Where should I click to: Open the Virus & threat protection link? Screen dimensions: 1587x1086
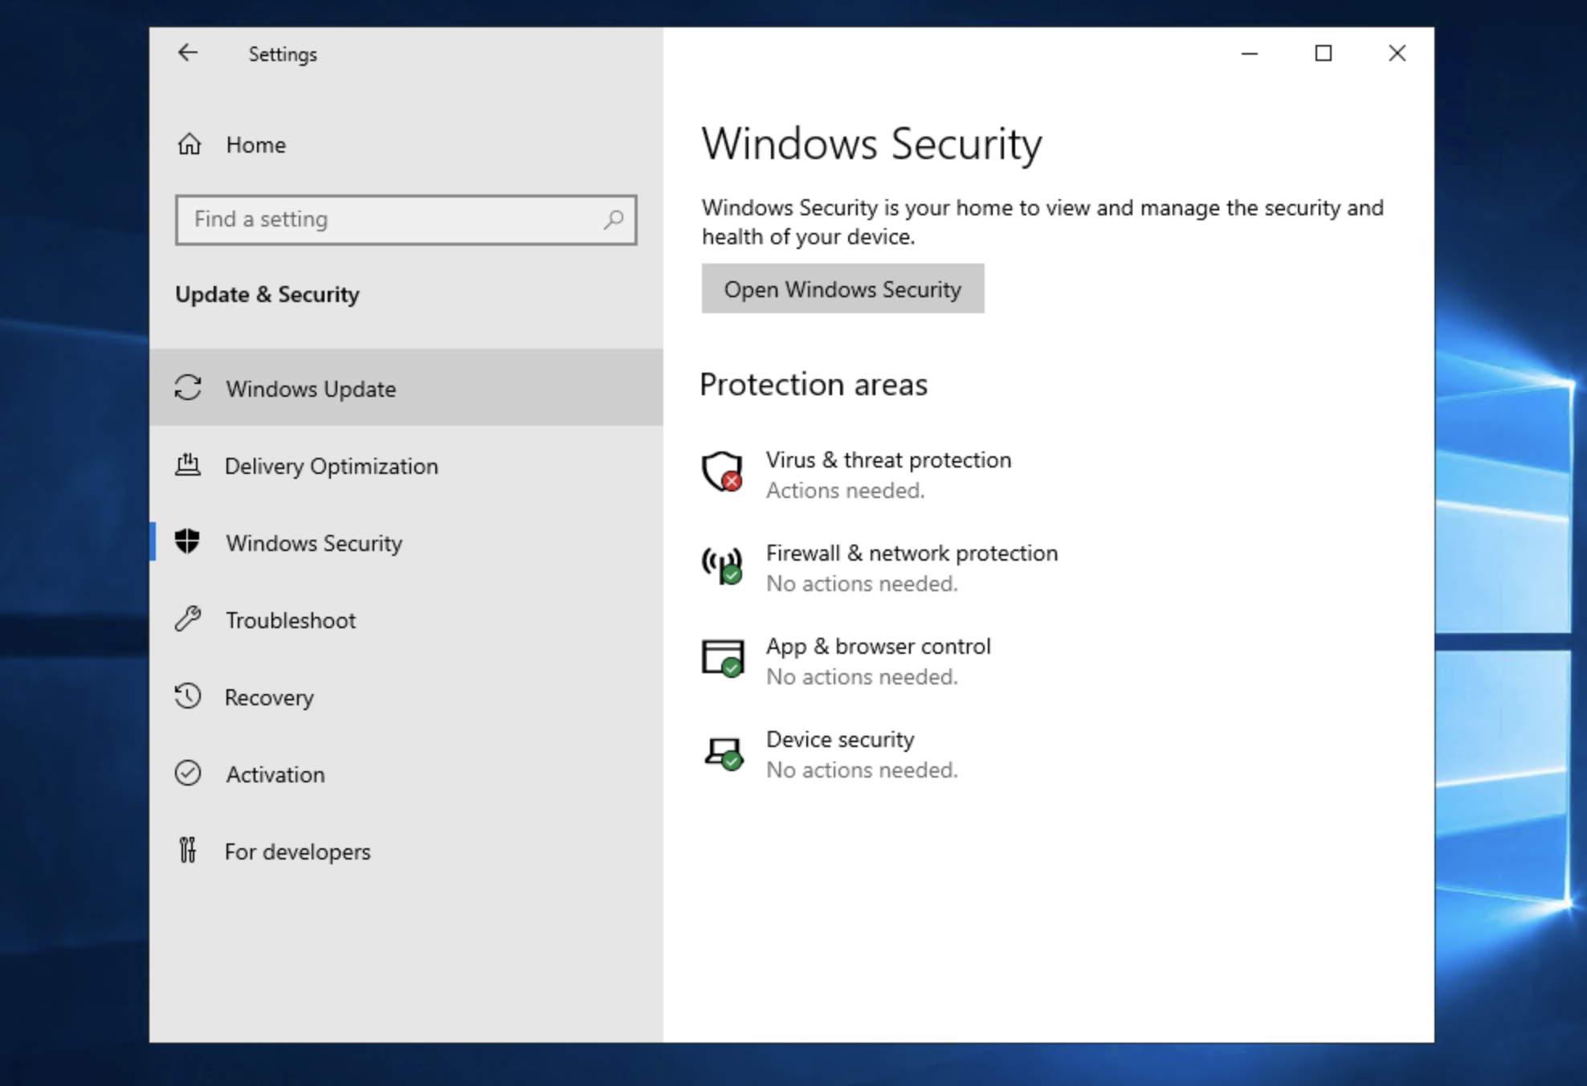[888, 460]
